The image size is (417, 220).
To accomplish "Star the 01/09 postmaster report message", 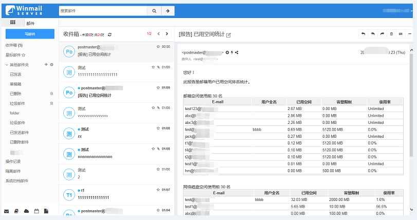I will click(x=158, y=87).
